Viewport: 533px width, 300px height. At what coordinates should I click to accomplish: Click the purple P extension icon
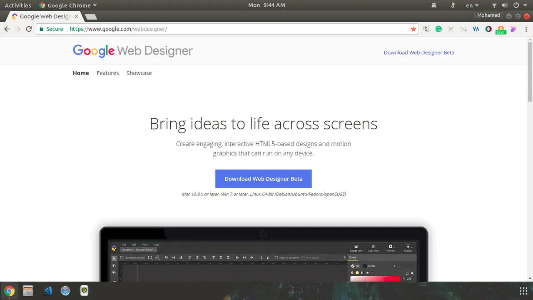513,29
